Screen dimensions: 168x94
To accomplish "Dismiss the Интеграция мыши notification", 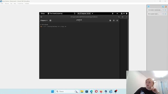I will (165, 14).
